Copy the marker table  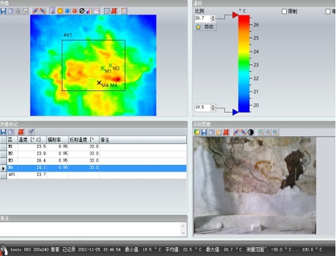click(x=11, y=132)
